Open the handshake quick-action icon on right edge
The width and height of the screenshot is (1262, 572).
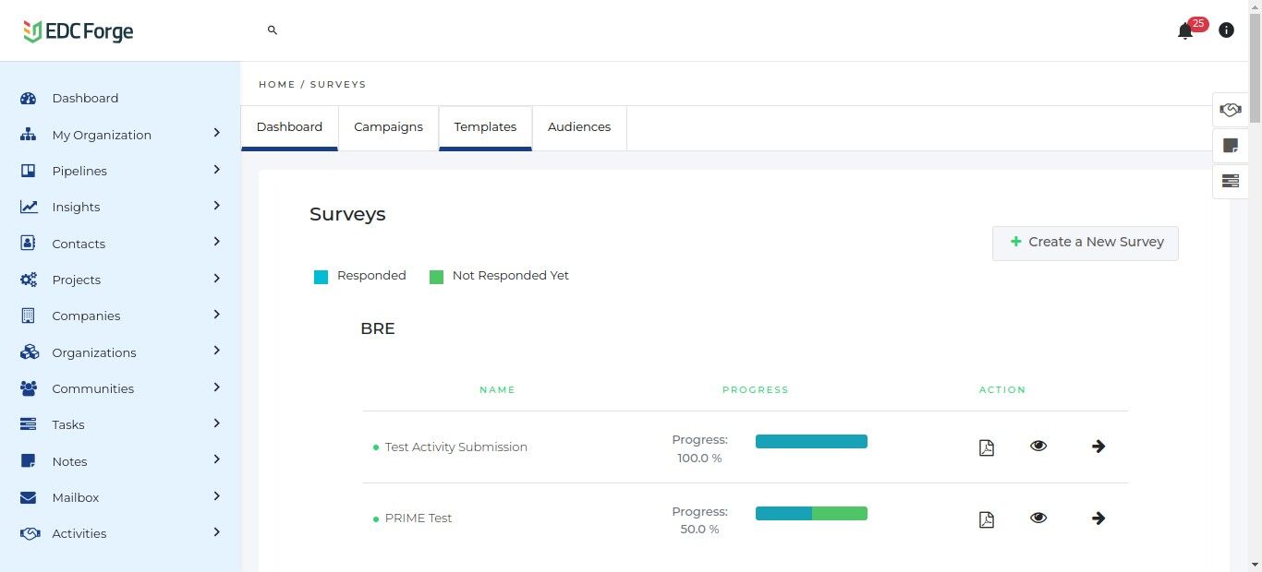pos(1231,110)
